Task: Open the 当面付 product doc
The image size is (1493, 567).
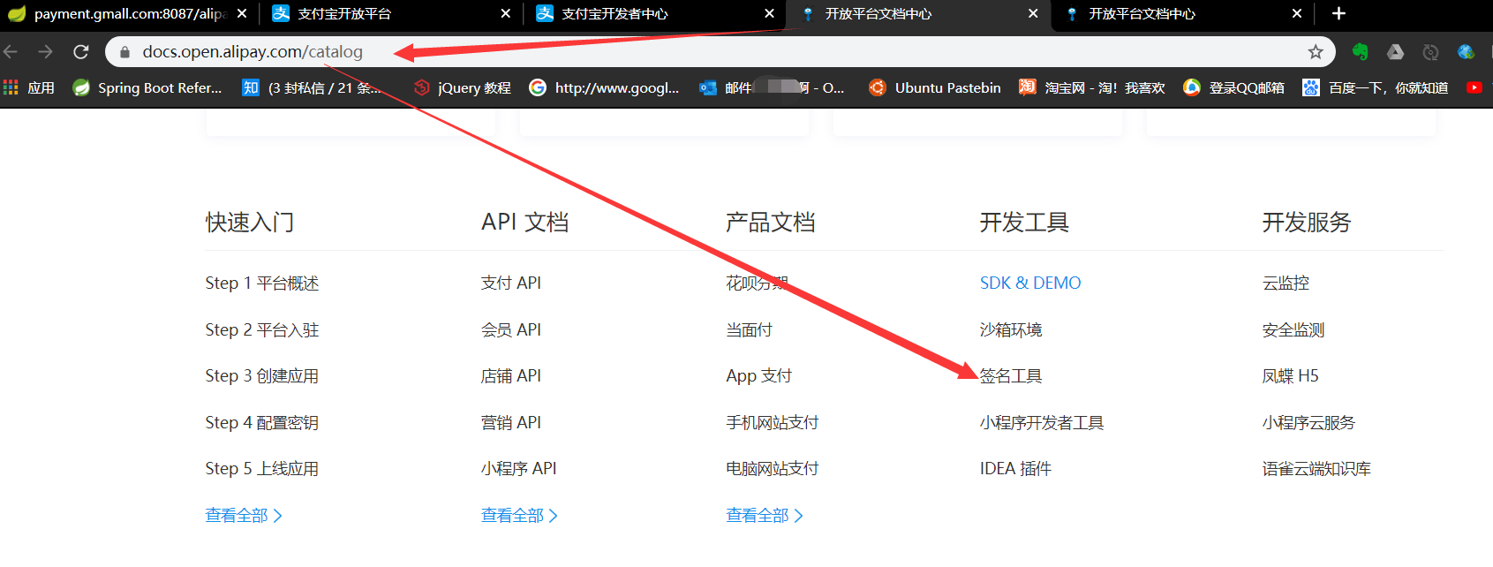Action: tap(750, 330)
